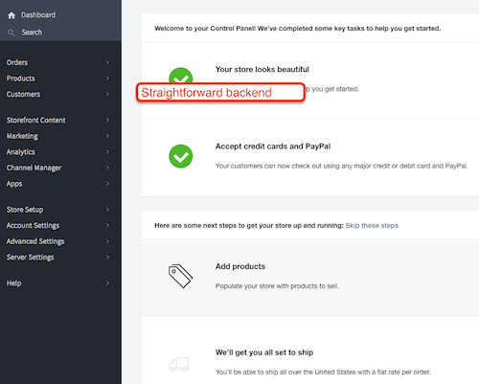This screenshot has height=384, width=479.
Task: Open Store Setup in the sidebar
Action: [25, 210]
